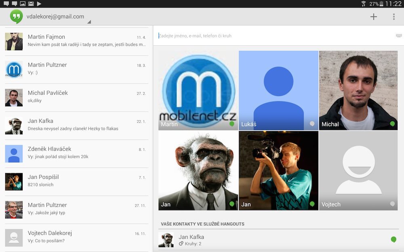
Task: Click the Gmail icon in status bar
Action: (x=31, y=4)
